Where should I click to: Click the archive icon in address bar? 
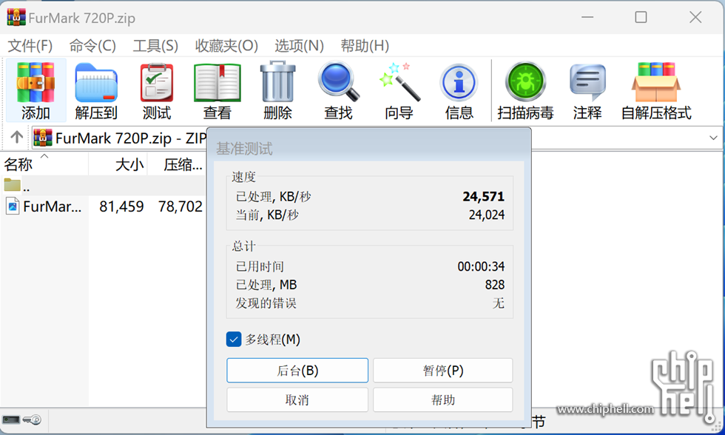pyautogui.click(x=43, y=138)
